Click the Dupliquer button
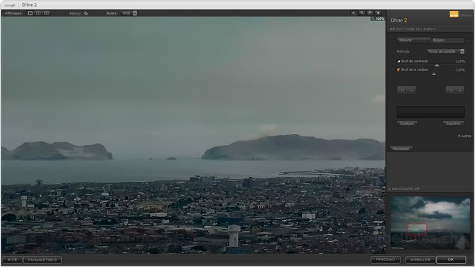Screen dimensions: 475x267 [x=407, y=123]
